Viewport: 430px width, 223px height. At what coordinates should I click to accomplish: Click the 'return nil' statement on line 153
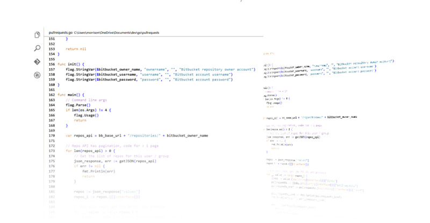(76, 49)
